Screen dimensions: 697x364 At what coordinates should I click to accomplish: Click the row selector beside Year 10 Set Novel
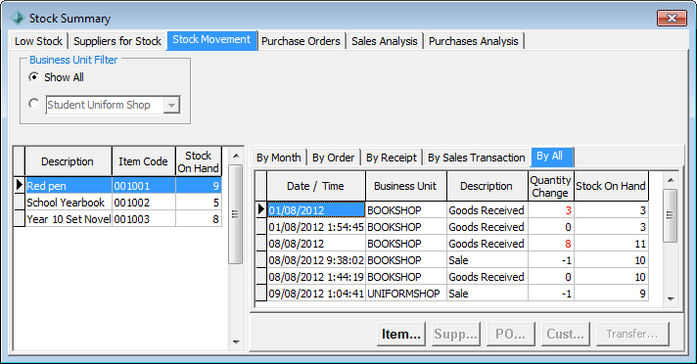(20, 218)
